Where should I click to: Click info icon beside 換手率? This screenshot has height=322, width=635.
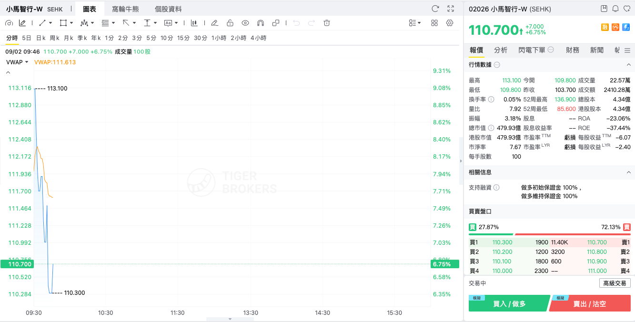click(x=491, y=100)
